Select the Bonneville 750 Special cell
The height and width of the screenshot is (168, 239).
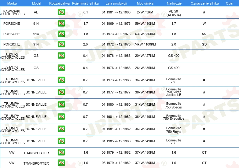174,105
